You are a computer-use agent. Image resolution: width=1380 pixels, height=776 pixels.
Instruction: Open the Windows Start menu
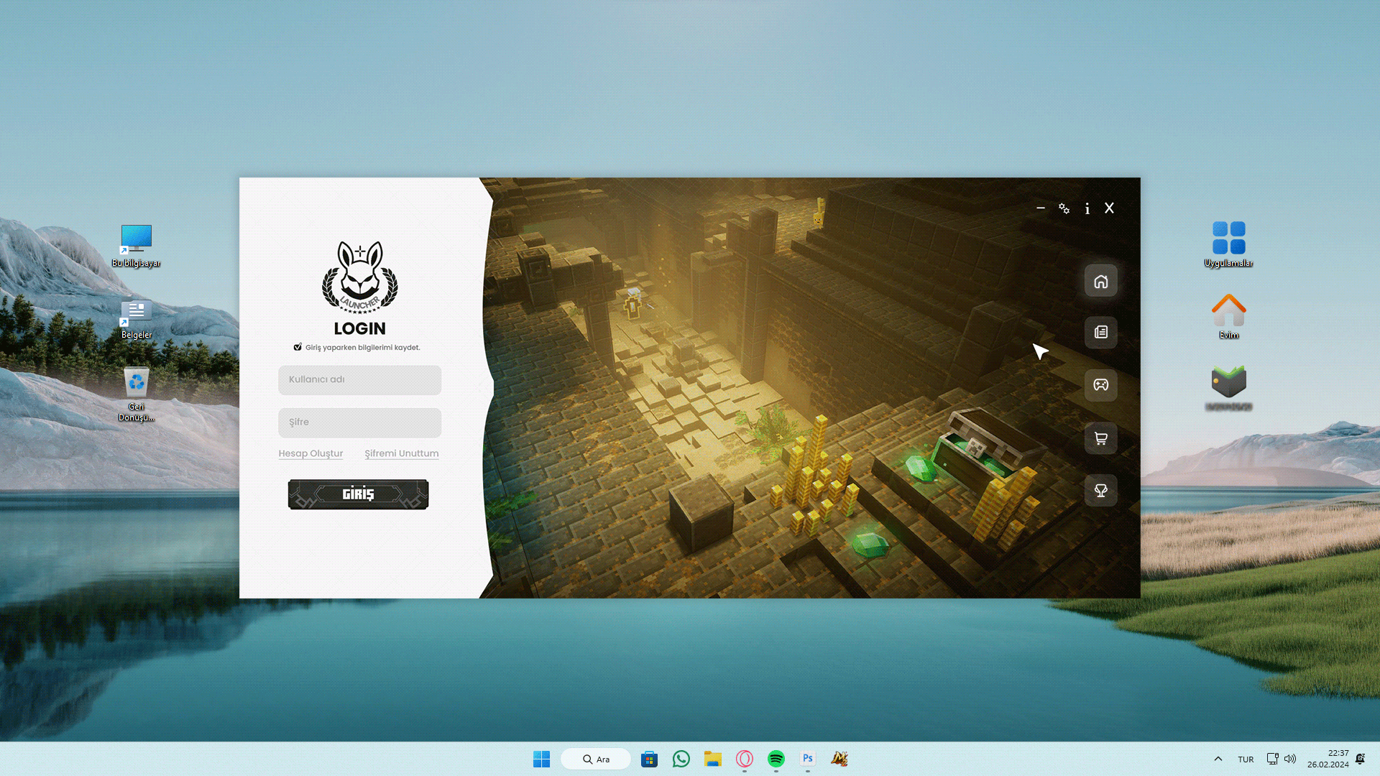(541, 759)
